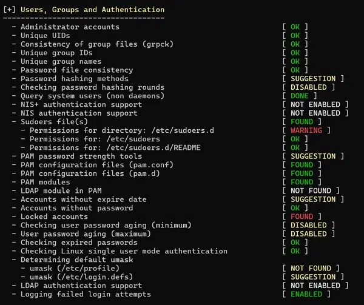Click the SUGGESTION status for Password hashing methods
The image size is (364, 305).
(312, 79)
